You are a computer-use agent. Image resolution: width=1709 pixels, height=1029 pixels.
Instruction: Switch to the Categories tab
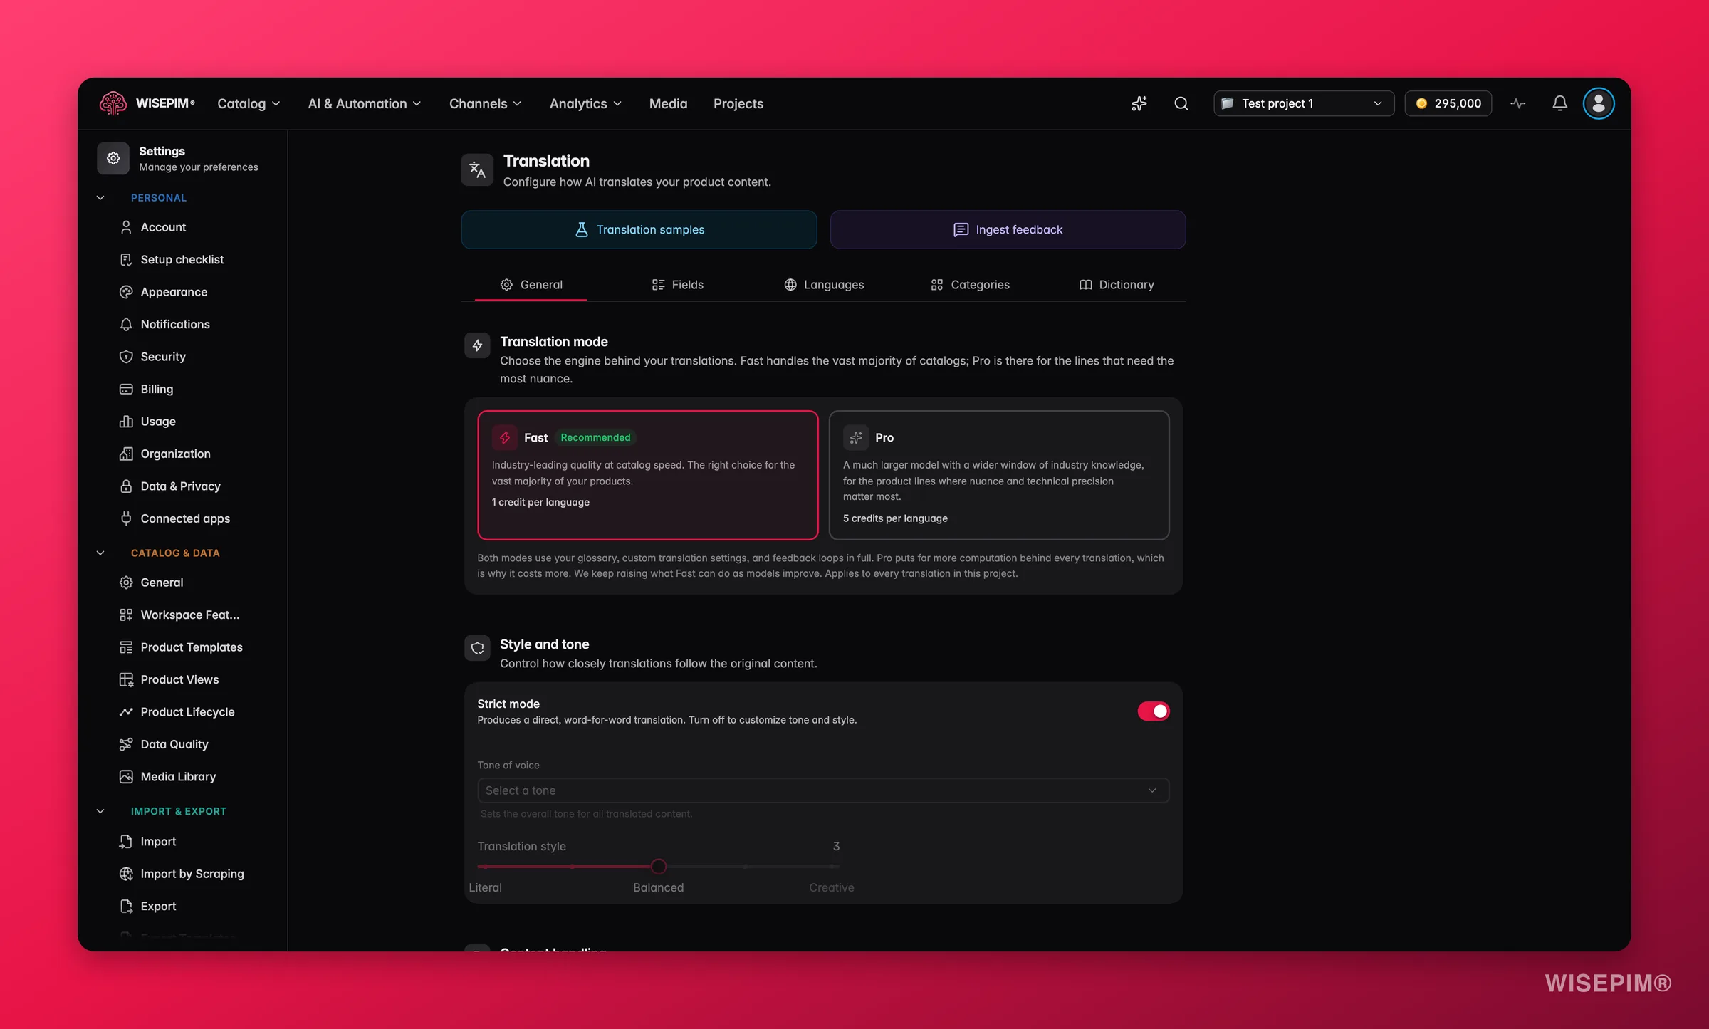[x=970, y=285]
